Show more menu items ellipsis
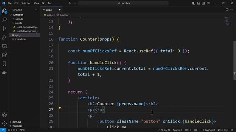236x132 pixels. (57, 3)
